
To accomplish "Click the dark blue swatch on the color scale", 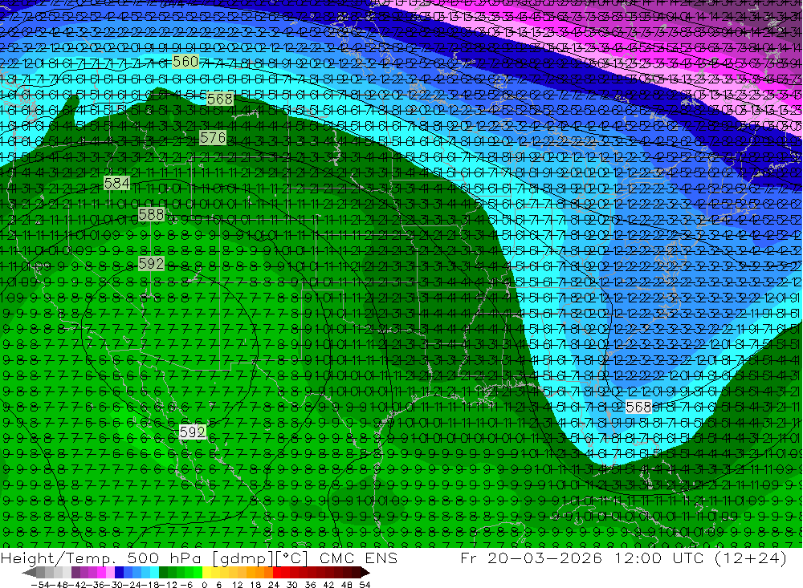I will coord(120,572).
